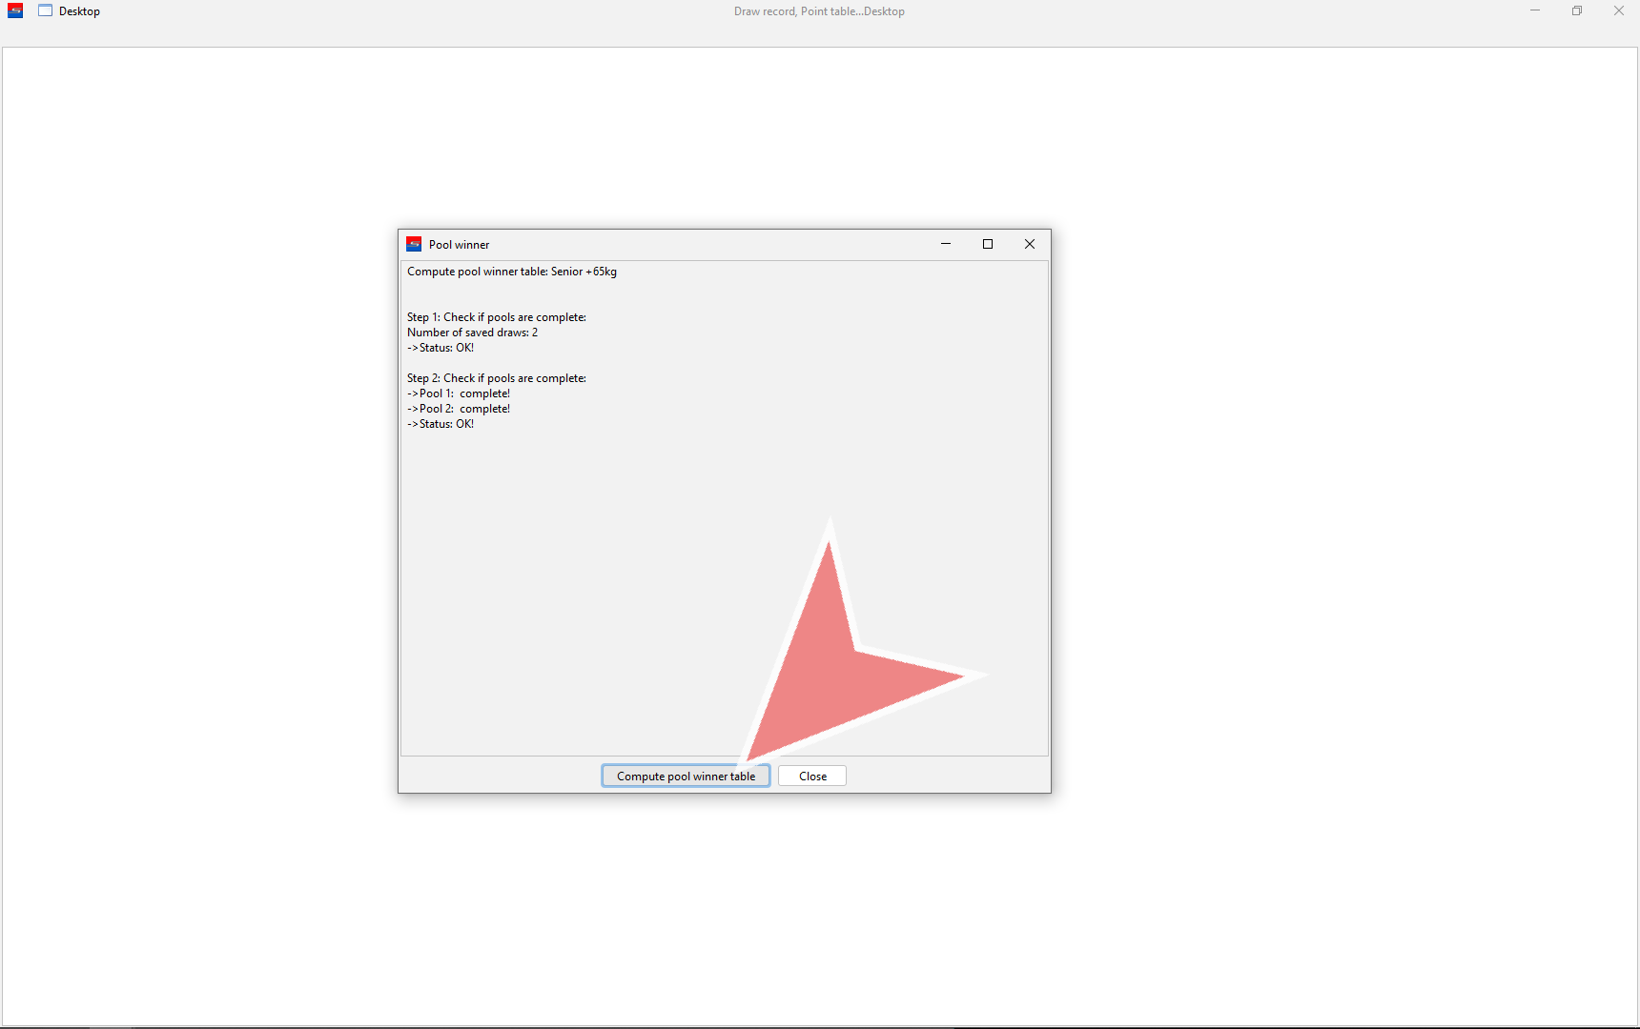Screen dimensions: 1640x1029
Task: Click the 'Pool winner' dialog title text
Action: (x=459, y=245)
